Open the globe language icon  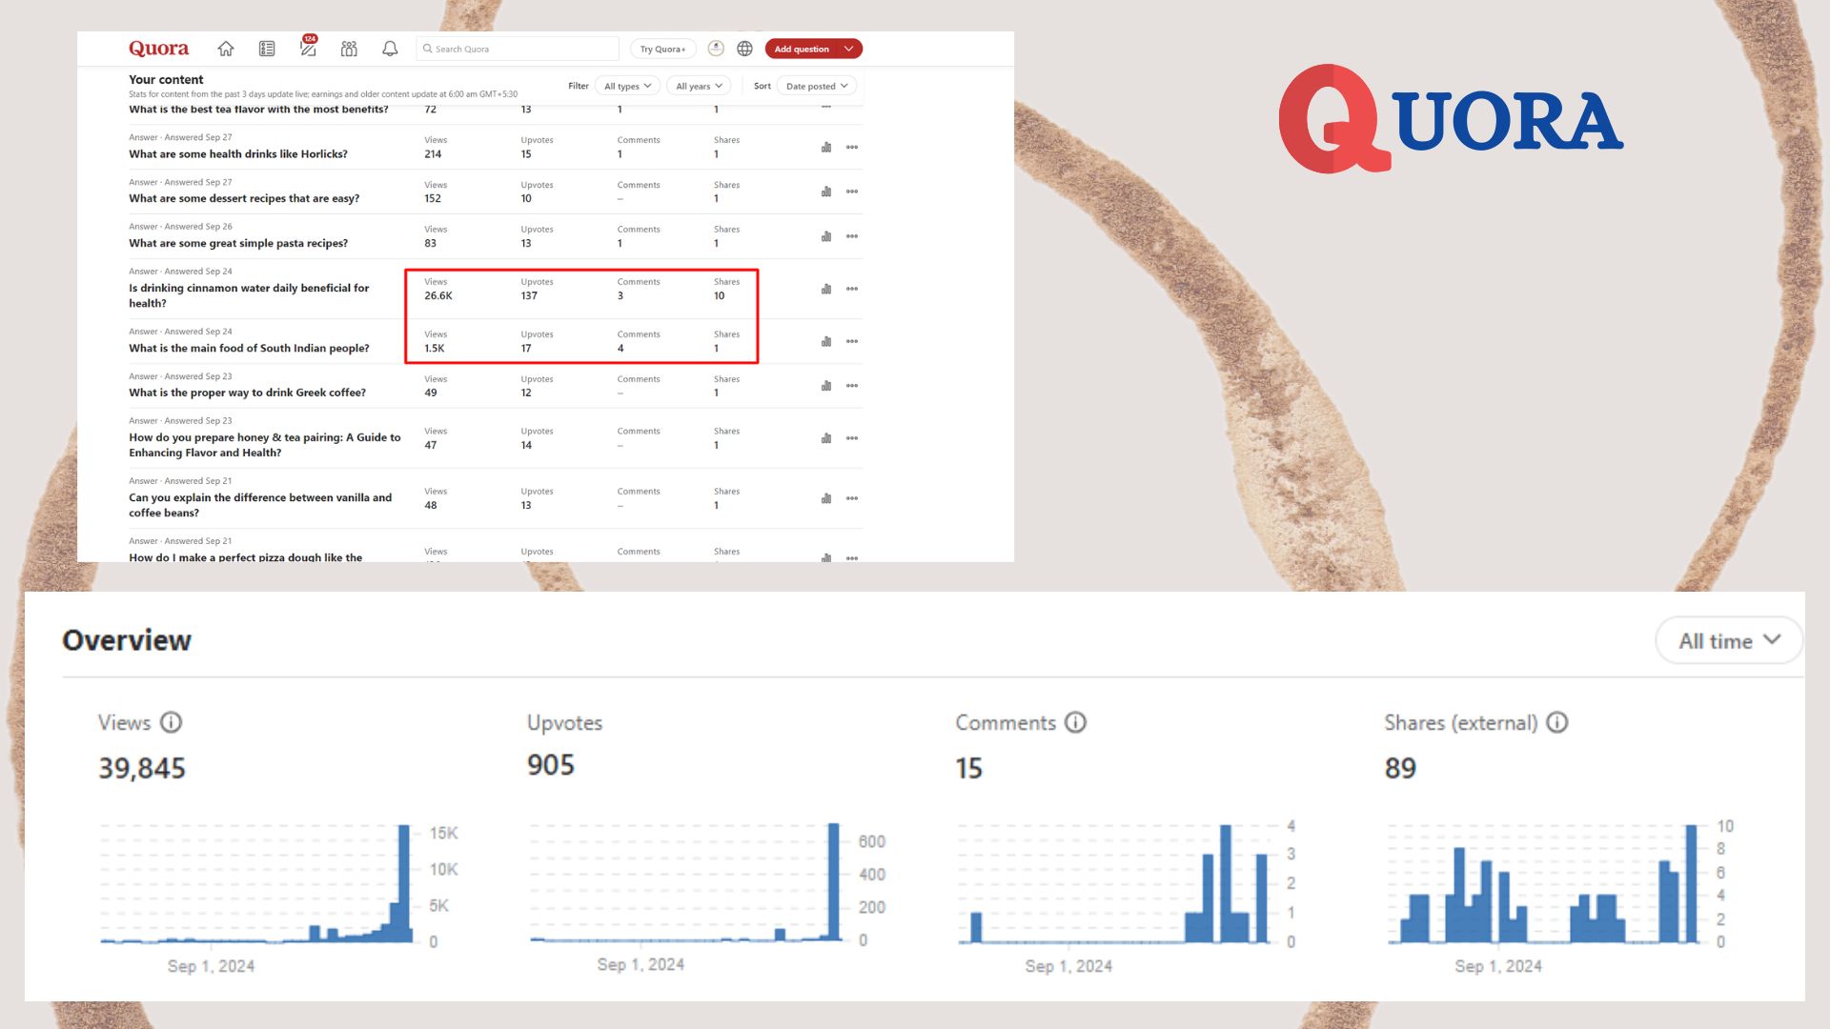click(x=744, y=49)
